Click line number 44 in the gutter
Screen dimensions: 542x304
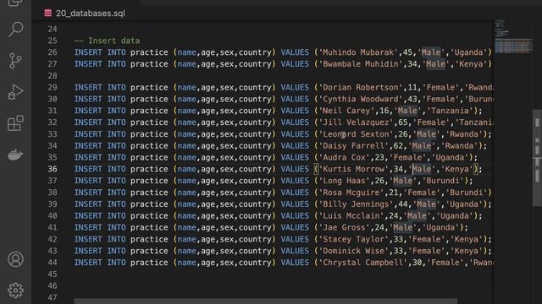[x=53, y=263]
